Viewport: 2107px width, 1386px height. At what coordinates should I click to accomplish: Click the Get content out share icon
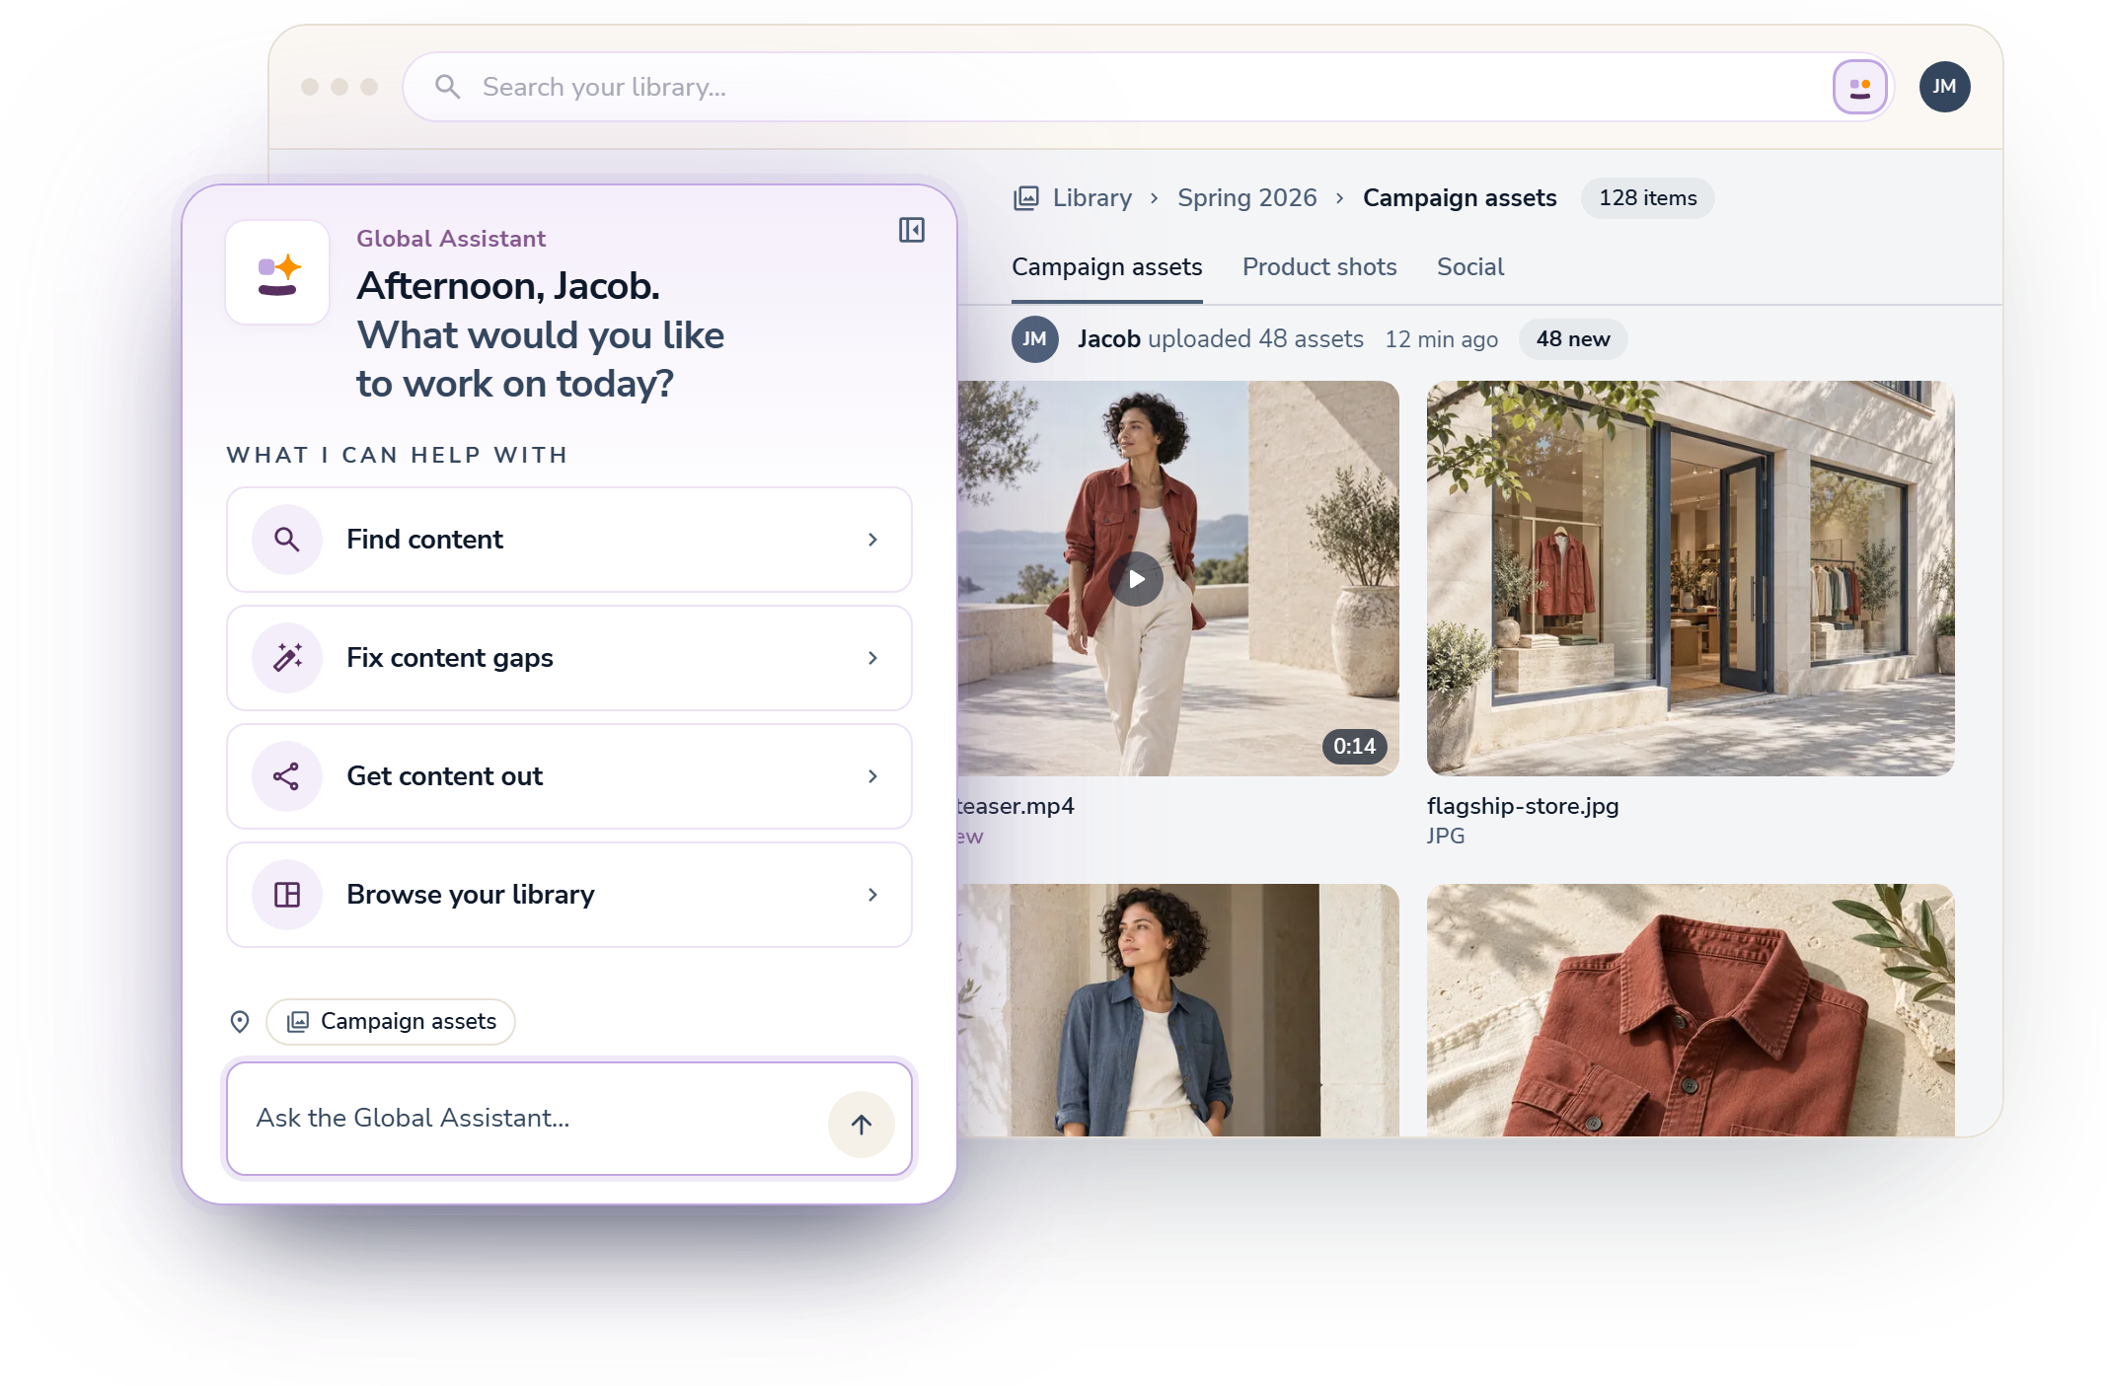[287, 776]
